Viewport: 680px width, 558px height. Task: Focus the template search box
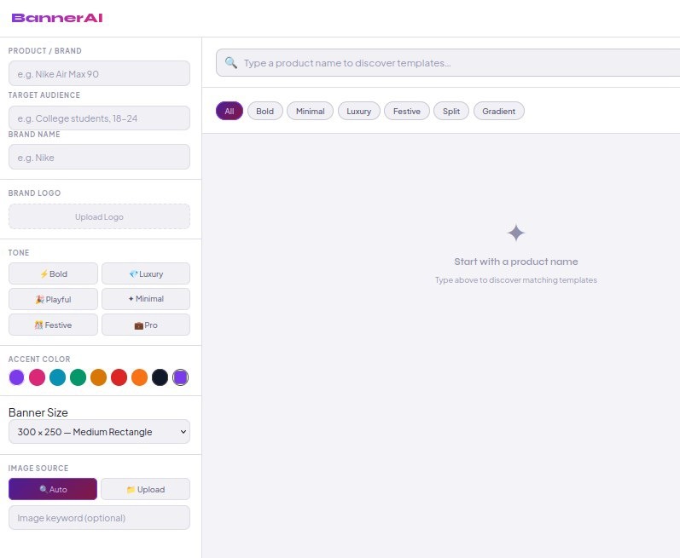448,63
